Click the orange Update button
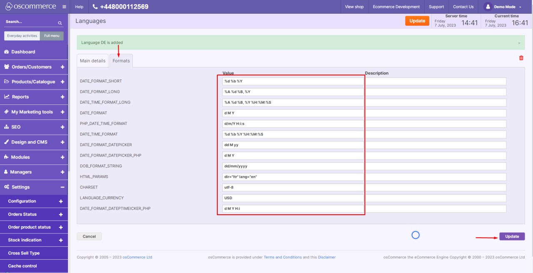Screen dimensions: 533x273 417,21
